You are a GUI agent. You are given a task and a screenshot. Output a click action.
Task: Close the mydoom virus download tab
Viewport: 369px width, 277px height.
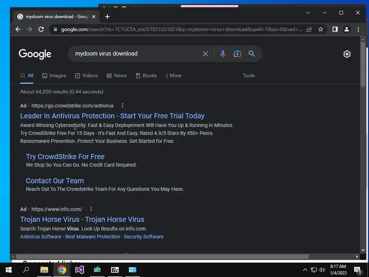point(94,17)
